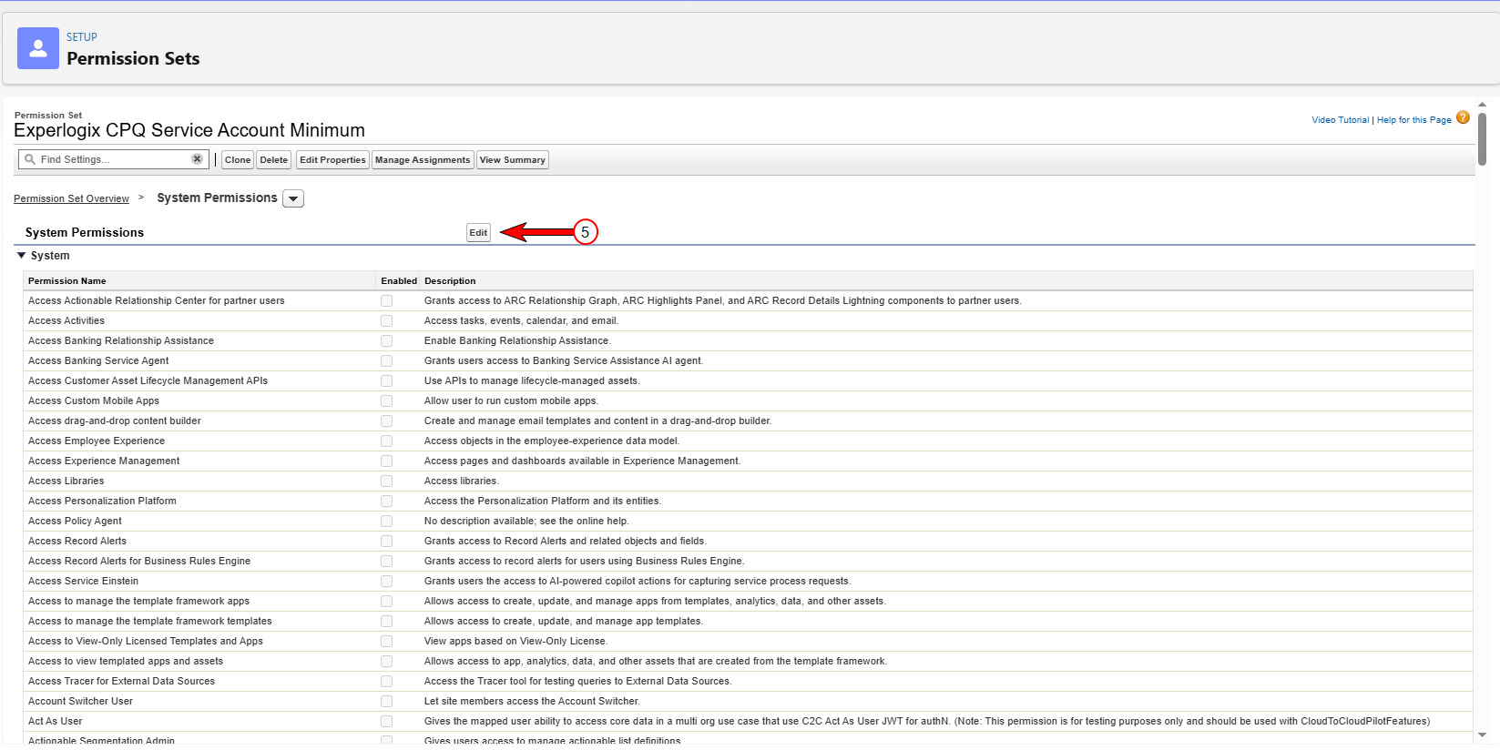The height and width of the screenshot is (750, 1500).
Task: Click the 'Experlogix CPQ Service Account Minimum' title
Action: (x=189, y=130)
